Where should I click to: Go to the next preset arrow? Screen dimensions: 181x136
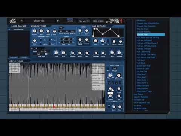tap(58, 21)
